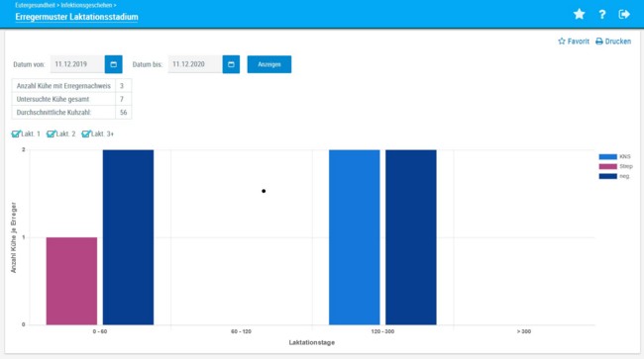Screen dimensions: 644x359
Task: Open Infektionsgeschehen breadcrumb link
Action: 86,5
